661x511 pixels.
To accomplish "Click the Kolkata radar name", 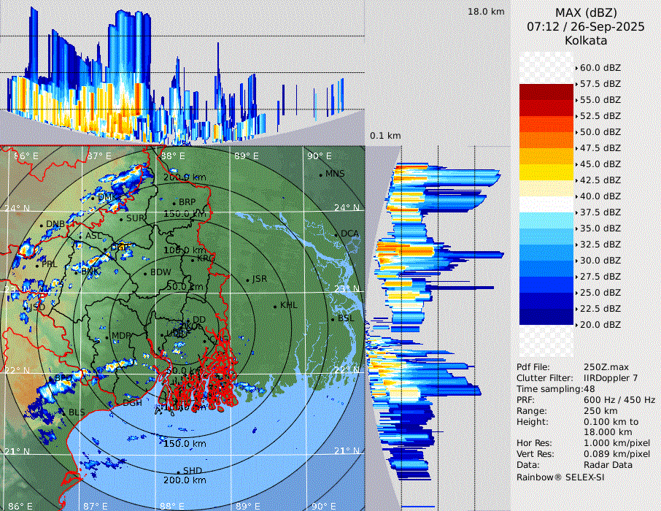I will 586,41.
